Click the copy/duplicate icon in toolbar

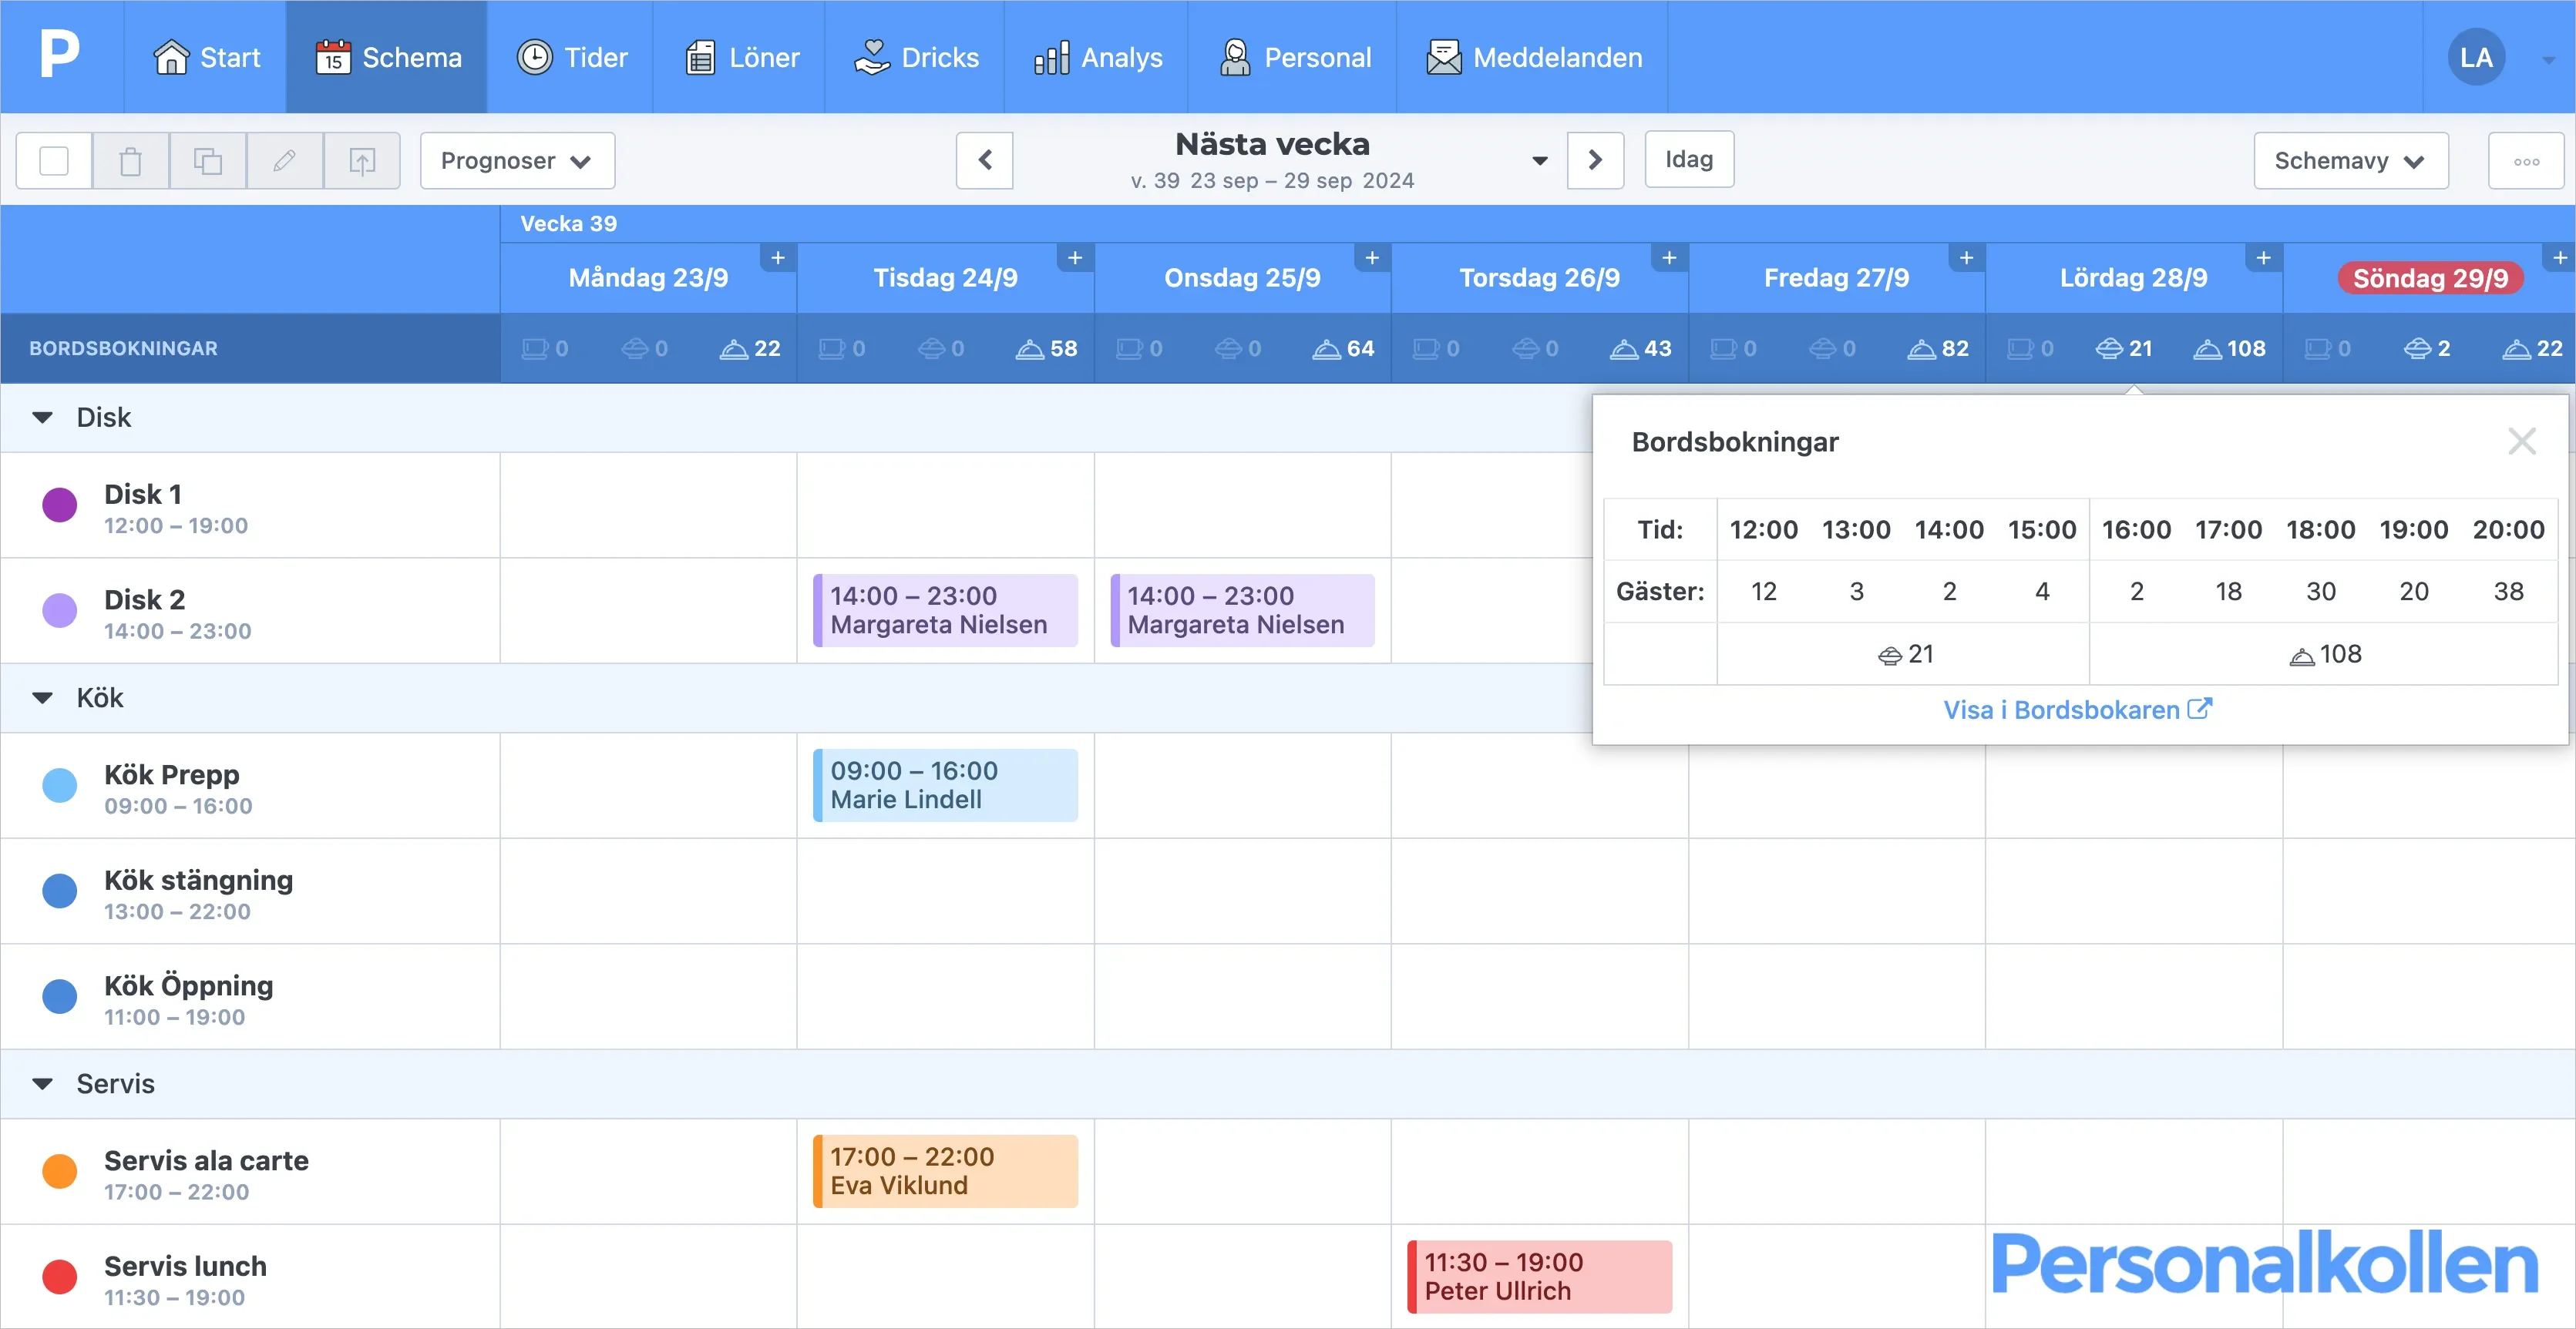pyautogui.click(x=207, y=161)
